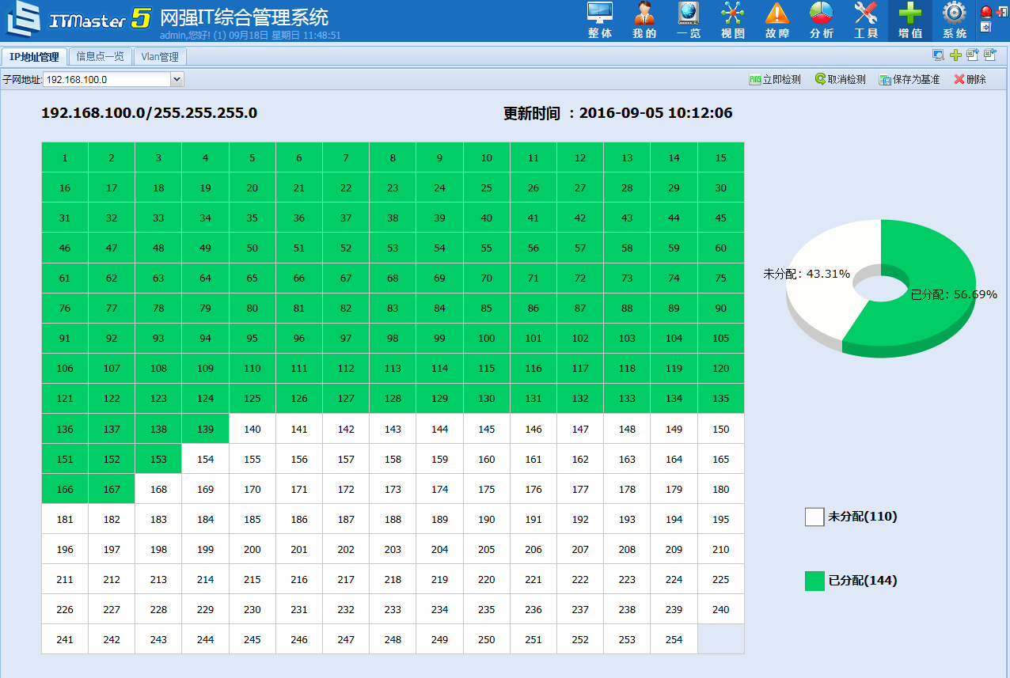Open the 我的 person icon
This screenshot has width=1010, height=678.
(x=644, y=13)
